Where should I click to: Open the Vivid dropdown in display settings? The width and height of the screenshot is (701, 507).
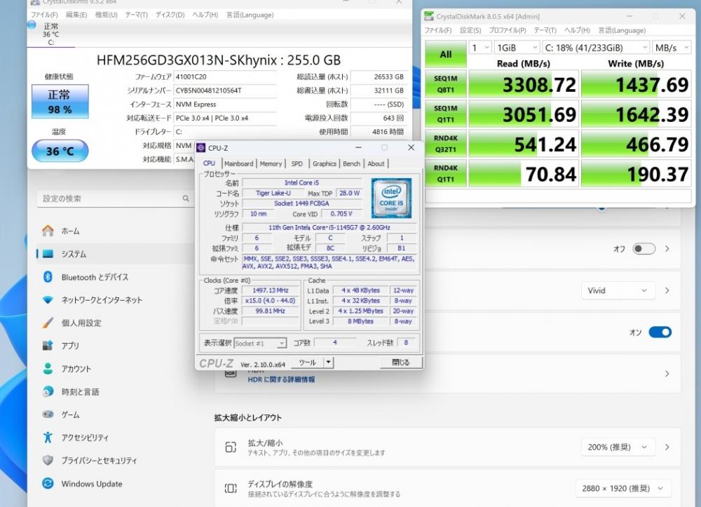pos(617,290)
